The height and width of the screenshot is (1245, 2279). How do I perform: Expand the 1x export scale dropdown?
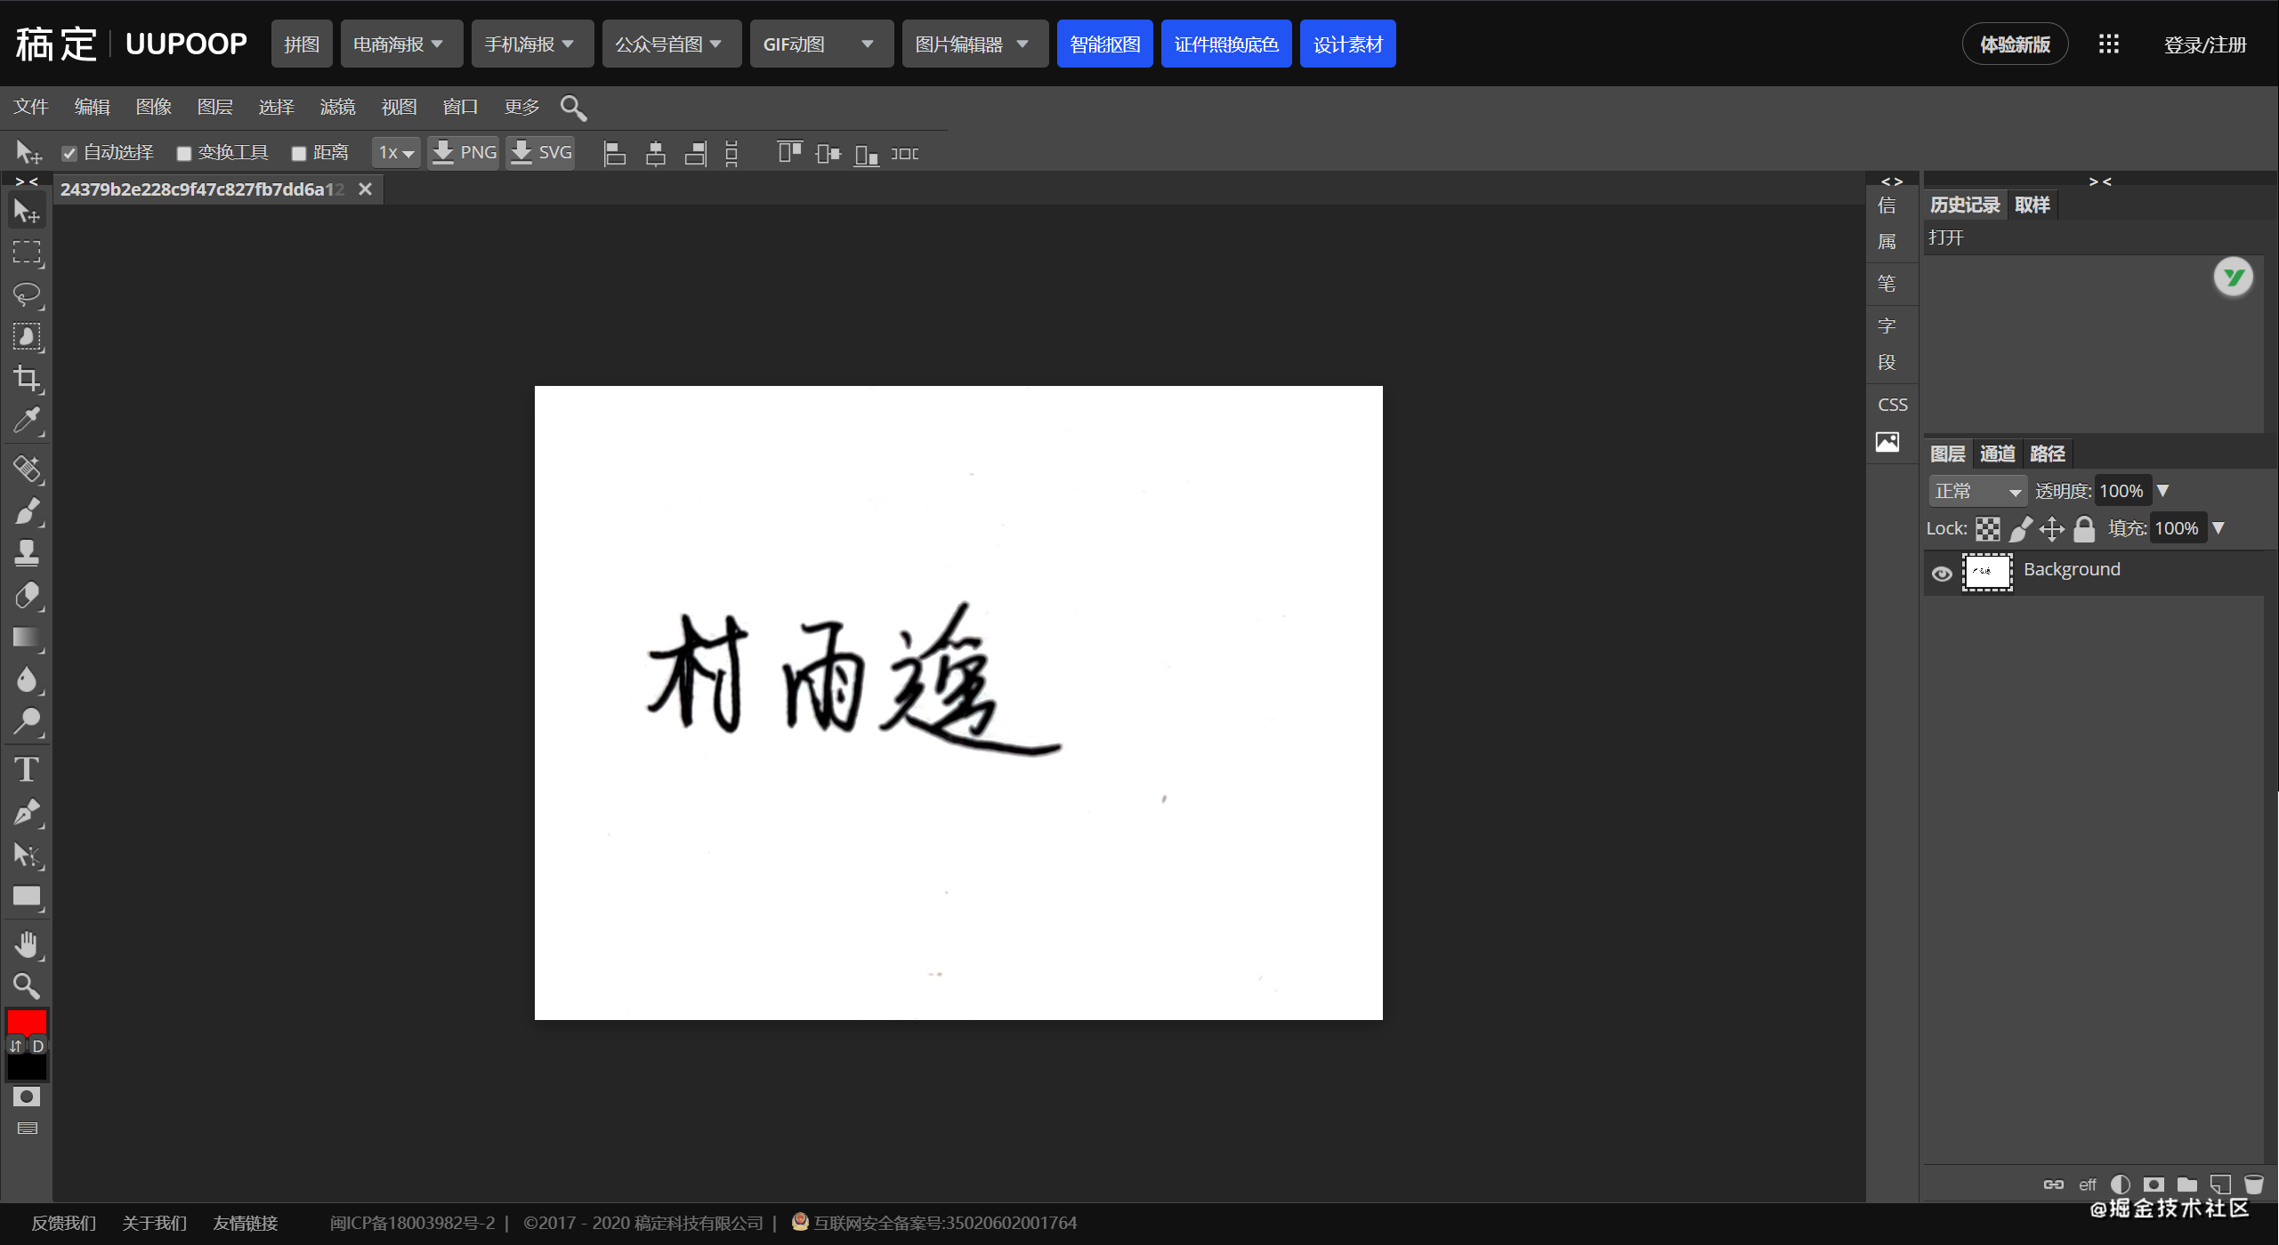[x=396, y=153]
